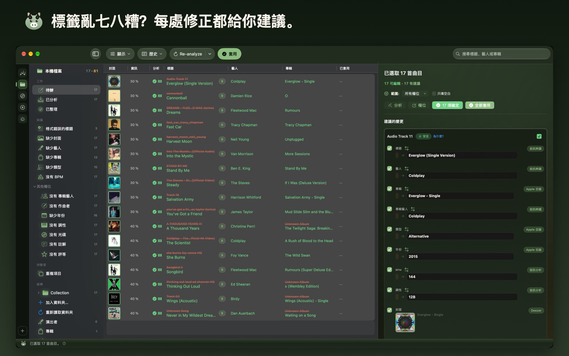Click the search field 搜尋標題、藝人或專輯
569x356 pixels.
[501, 54]
